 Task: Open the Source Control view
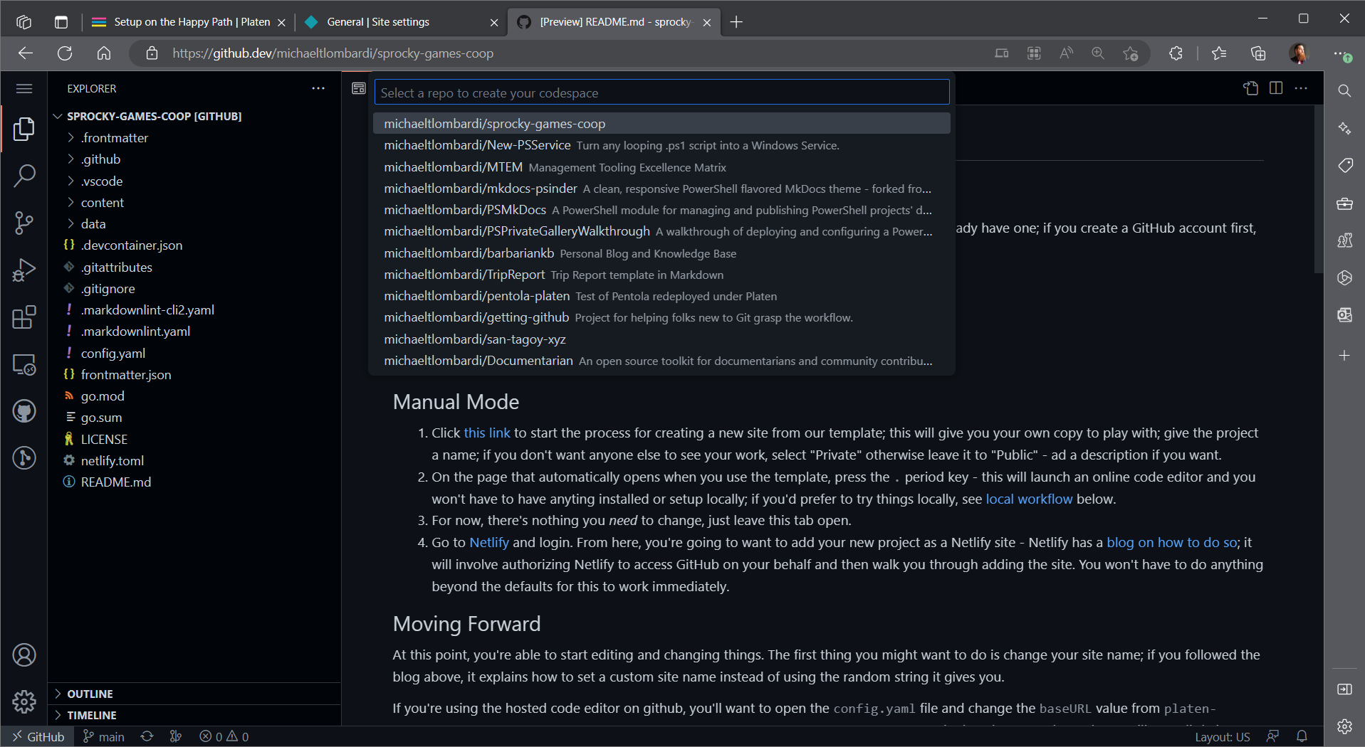[x=24, y=223]
